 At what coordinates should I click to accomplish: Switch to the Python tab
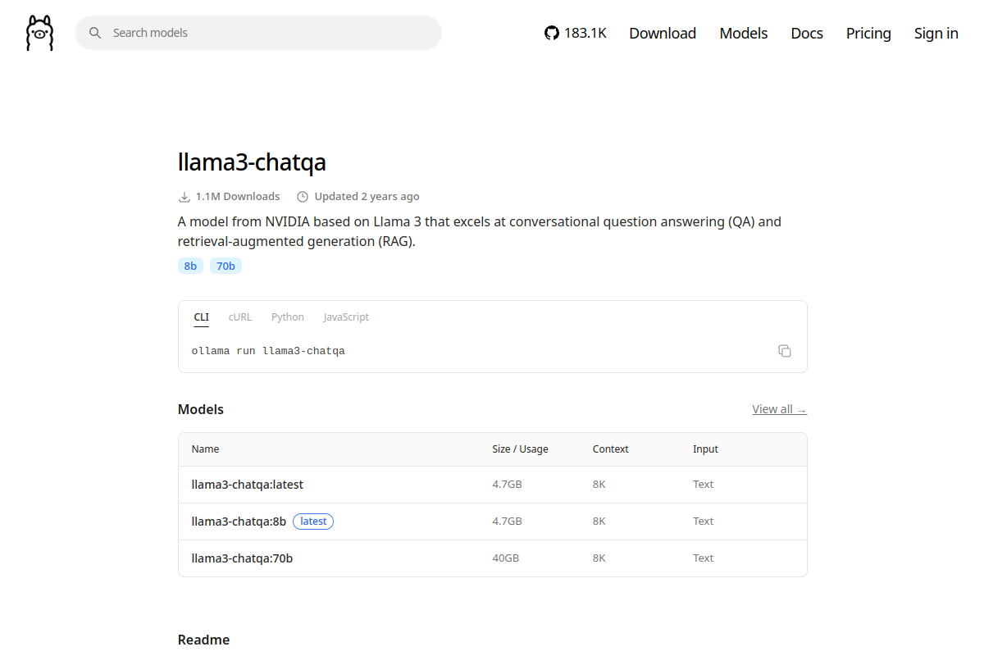[x=288, y=317]
